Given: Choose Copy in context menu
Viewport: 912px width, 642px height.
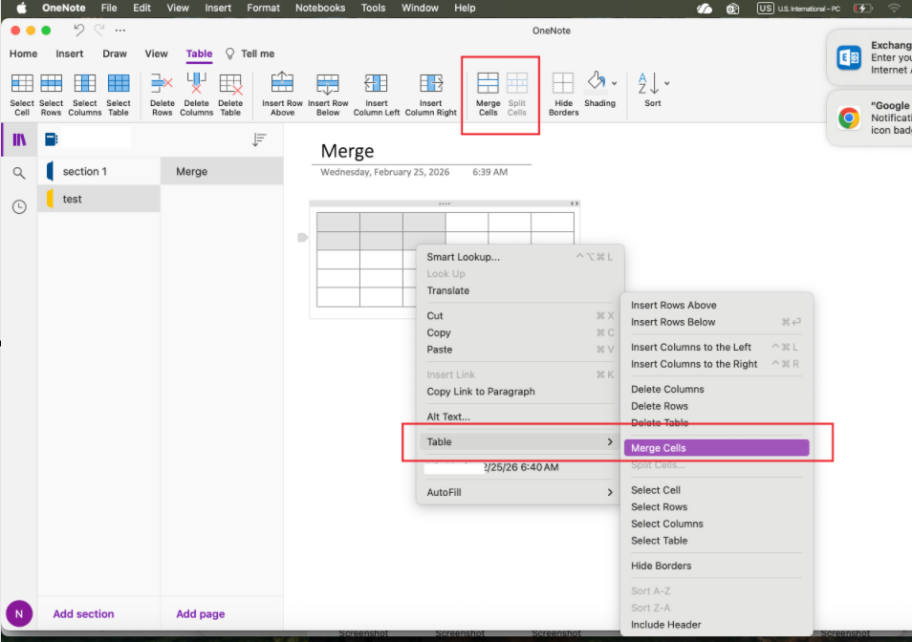Looking at the screenshot, I should click(x=519, y=332).
